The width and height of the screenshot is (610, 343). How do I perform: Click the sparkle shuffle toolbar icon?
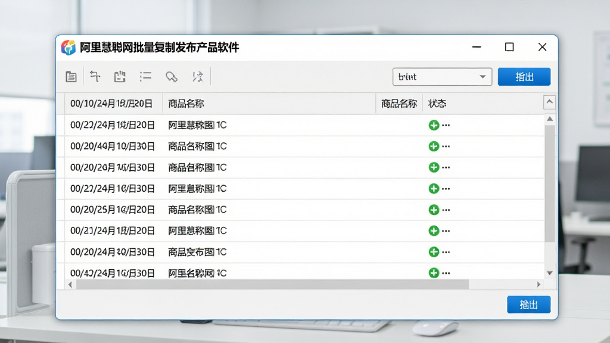click(198, 76)
